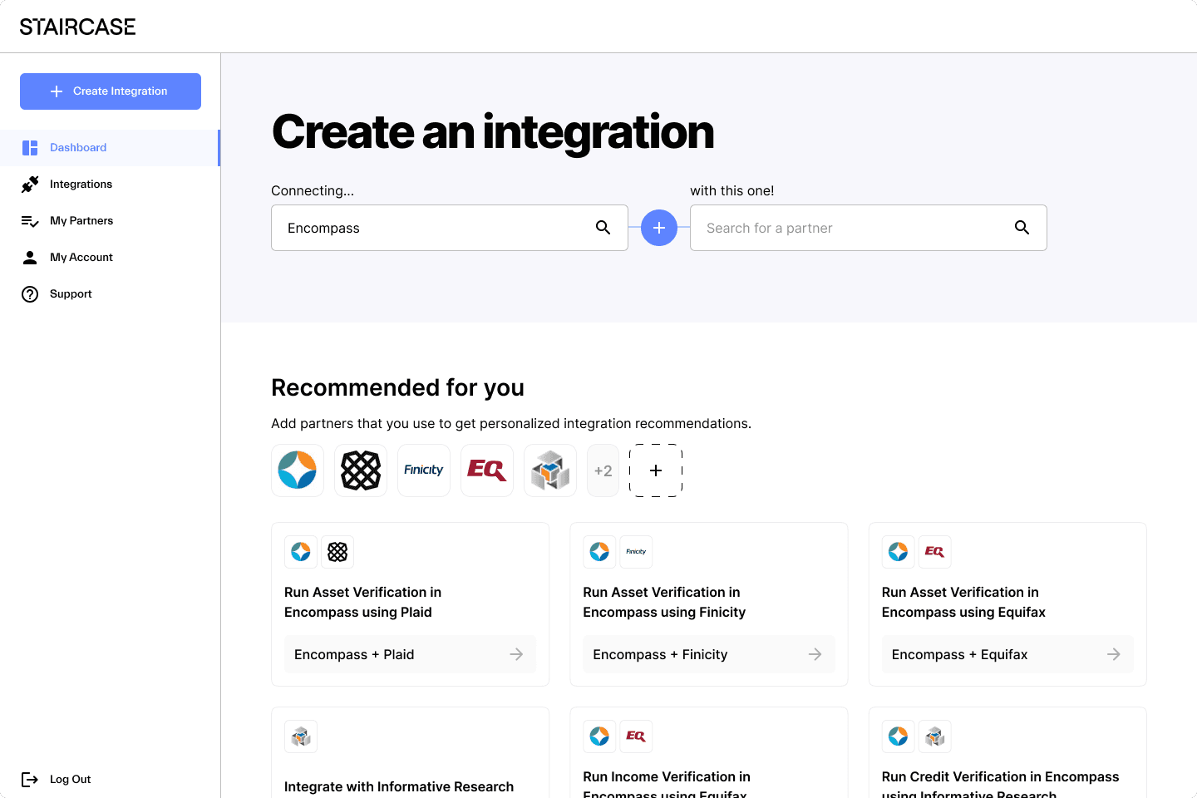Viewport: 1197px width, 798px height.
Task: Click the Log Out exit icon
Action: [x=30, y=780]
